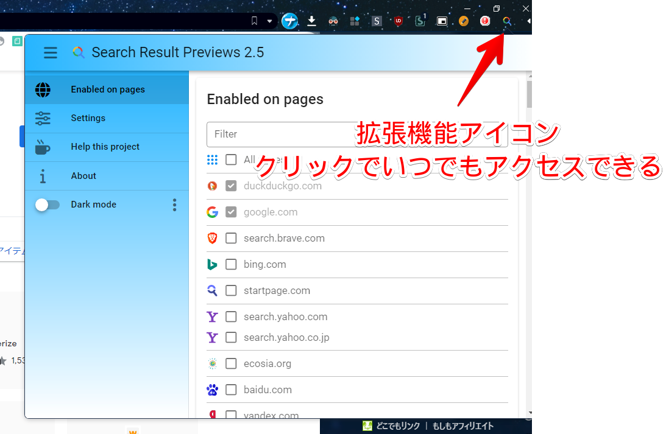
Task: Uncheck the google.com checkbox
Action: click(231, 212)
